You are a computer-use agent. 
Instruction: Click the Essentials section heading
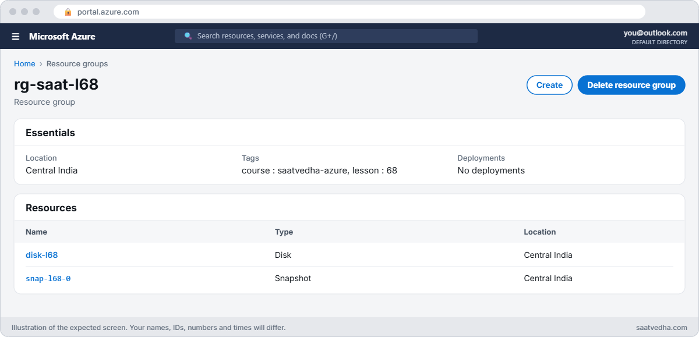click(x=50, y=133)
